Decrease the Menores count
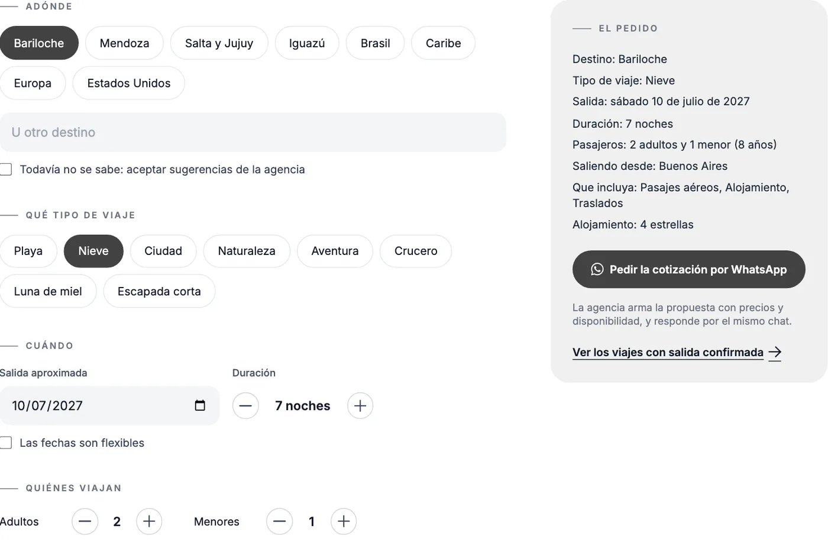The image size is (828, 552). [280, 521]
